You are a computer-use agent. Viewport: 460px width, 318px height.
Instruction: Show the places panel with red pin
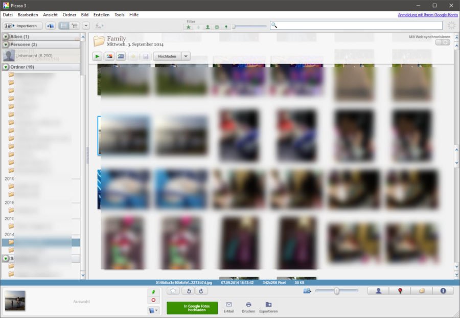coord(400,291)
